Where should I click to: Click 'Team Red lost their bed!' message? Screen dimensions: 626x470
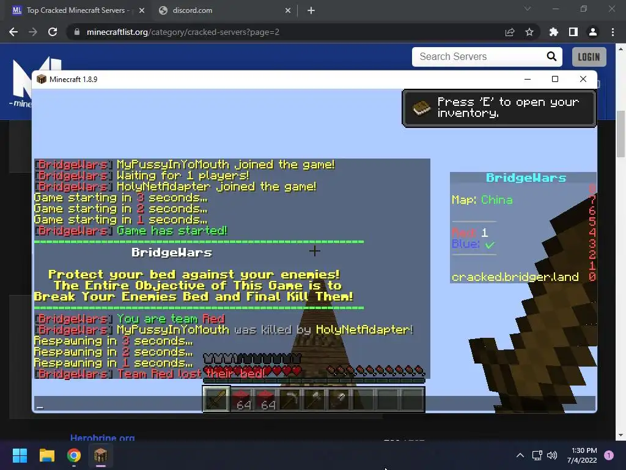pyautogui.click(x=150, y=374)
